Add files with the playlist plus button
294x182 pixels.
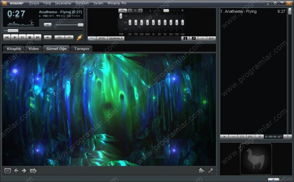pyautogui.click(x=224, y=137)
